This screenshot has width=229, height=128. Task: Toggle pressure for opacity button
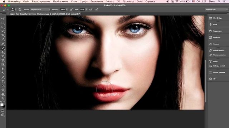(71, 10)
